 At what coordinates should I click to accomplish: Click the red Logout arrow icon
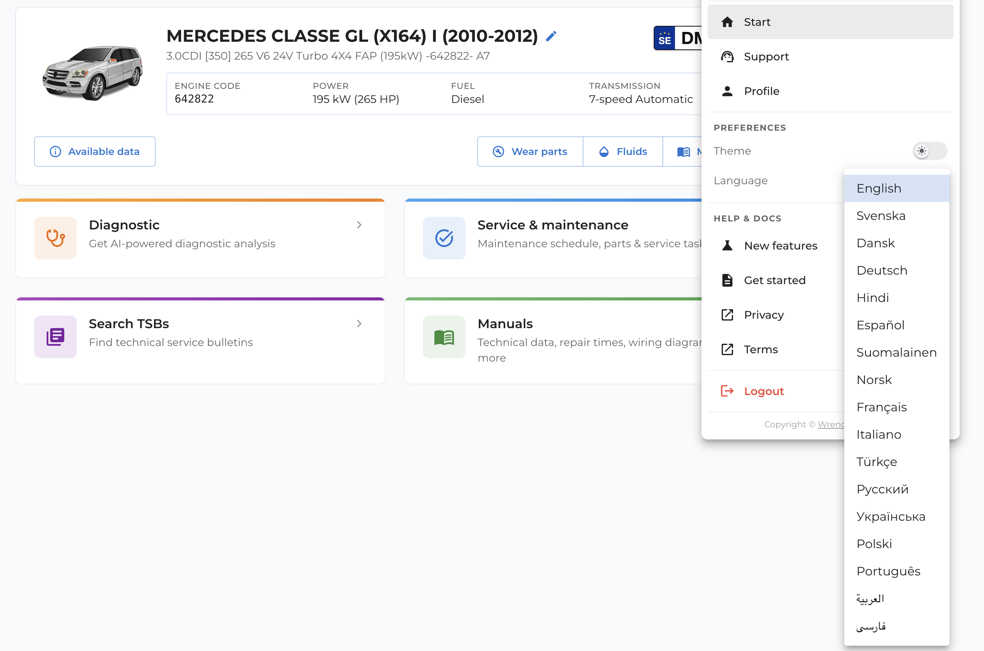727,391
